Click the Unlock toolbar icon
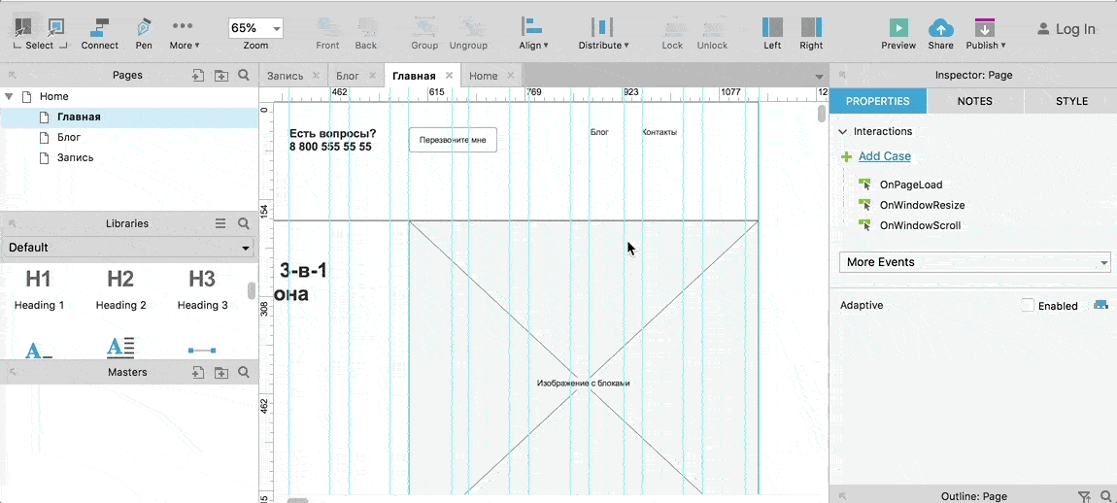 (712, 28)
